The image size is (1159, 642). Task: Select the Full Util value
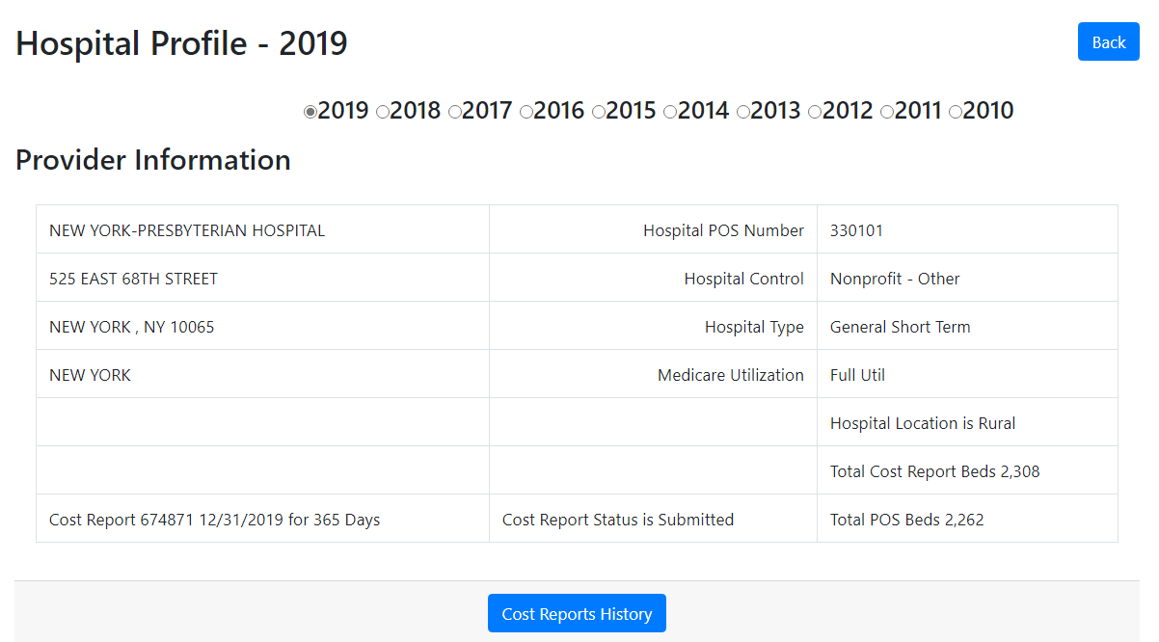click(x=857, y=375)
